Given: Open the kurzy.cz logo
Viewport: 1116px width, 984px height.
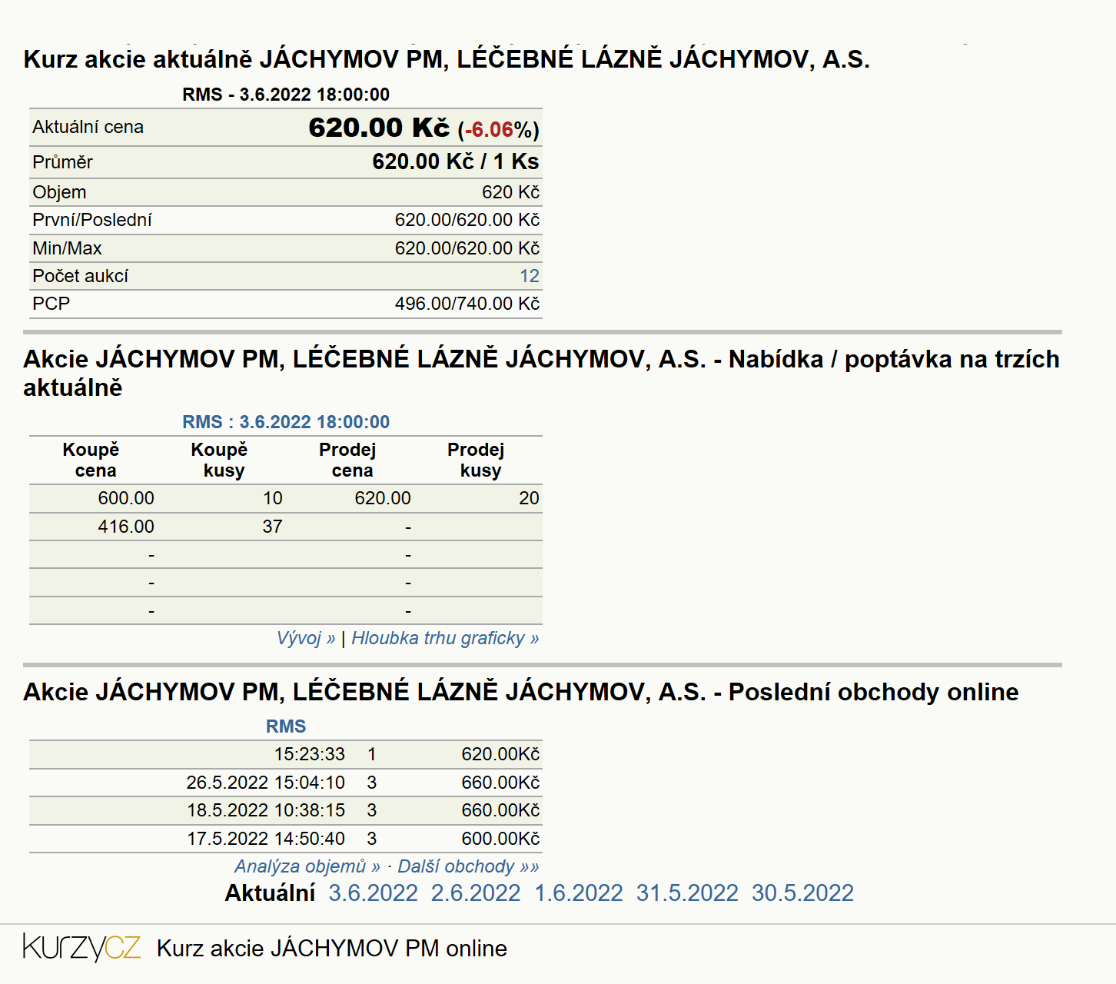Looking at the screenshot, I should [81, 947].
